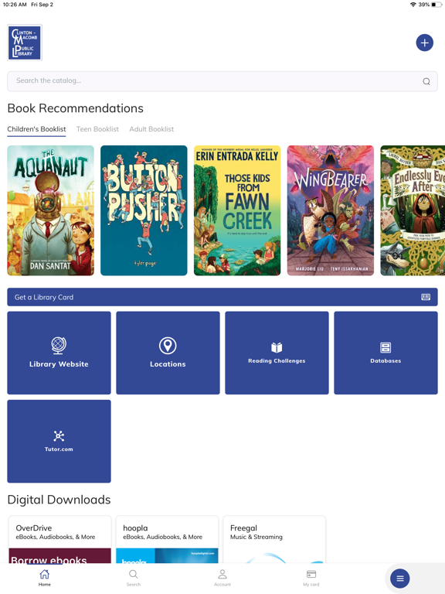
Task: Open the Databases label
Action: (x=386, y=360)
